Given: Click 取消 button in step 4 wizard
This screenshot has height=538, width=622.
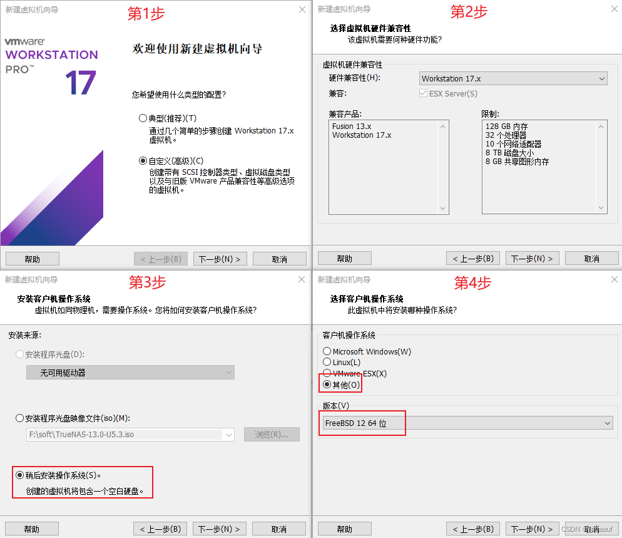Looking at the screenshot, I should [x=591, y=529].
